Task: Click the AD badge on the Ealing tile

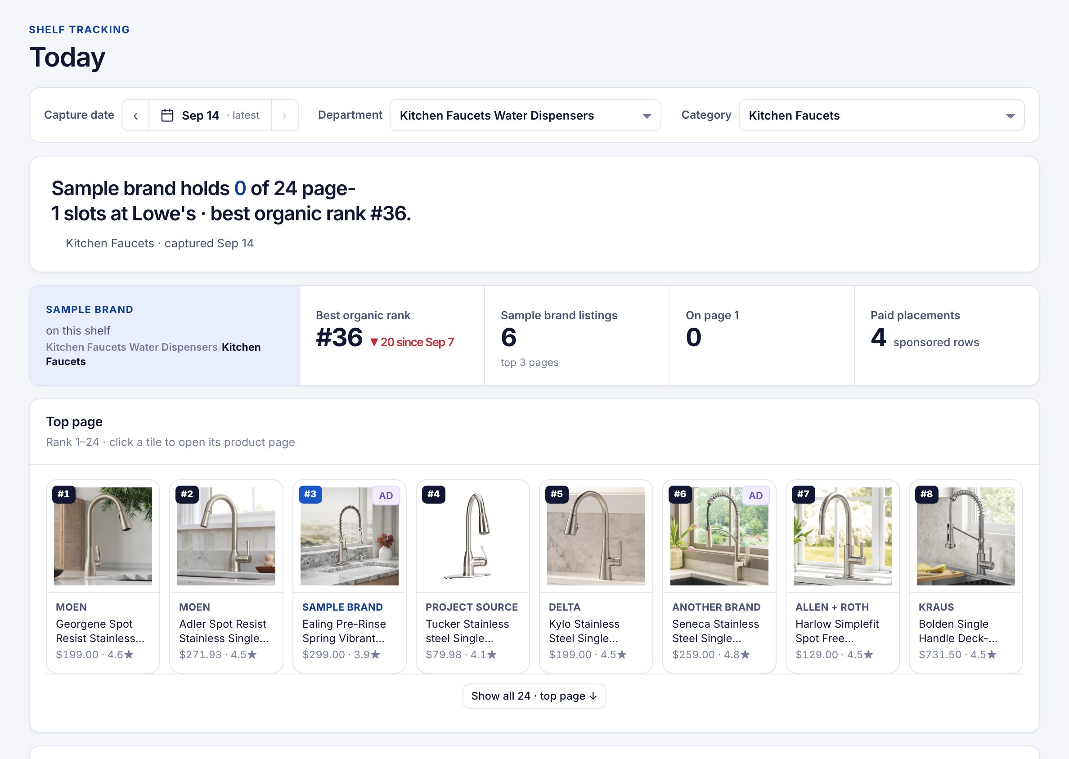Action: [386, 496]
